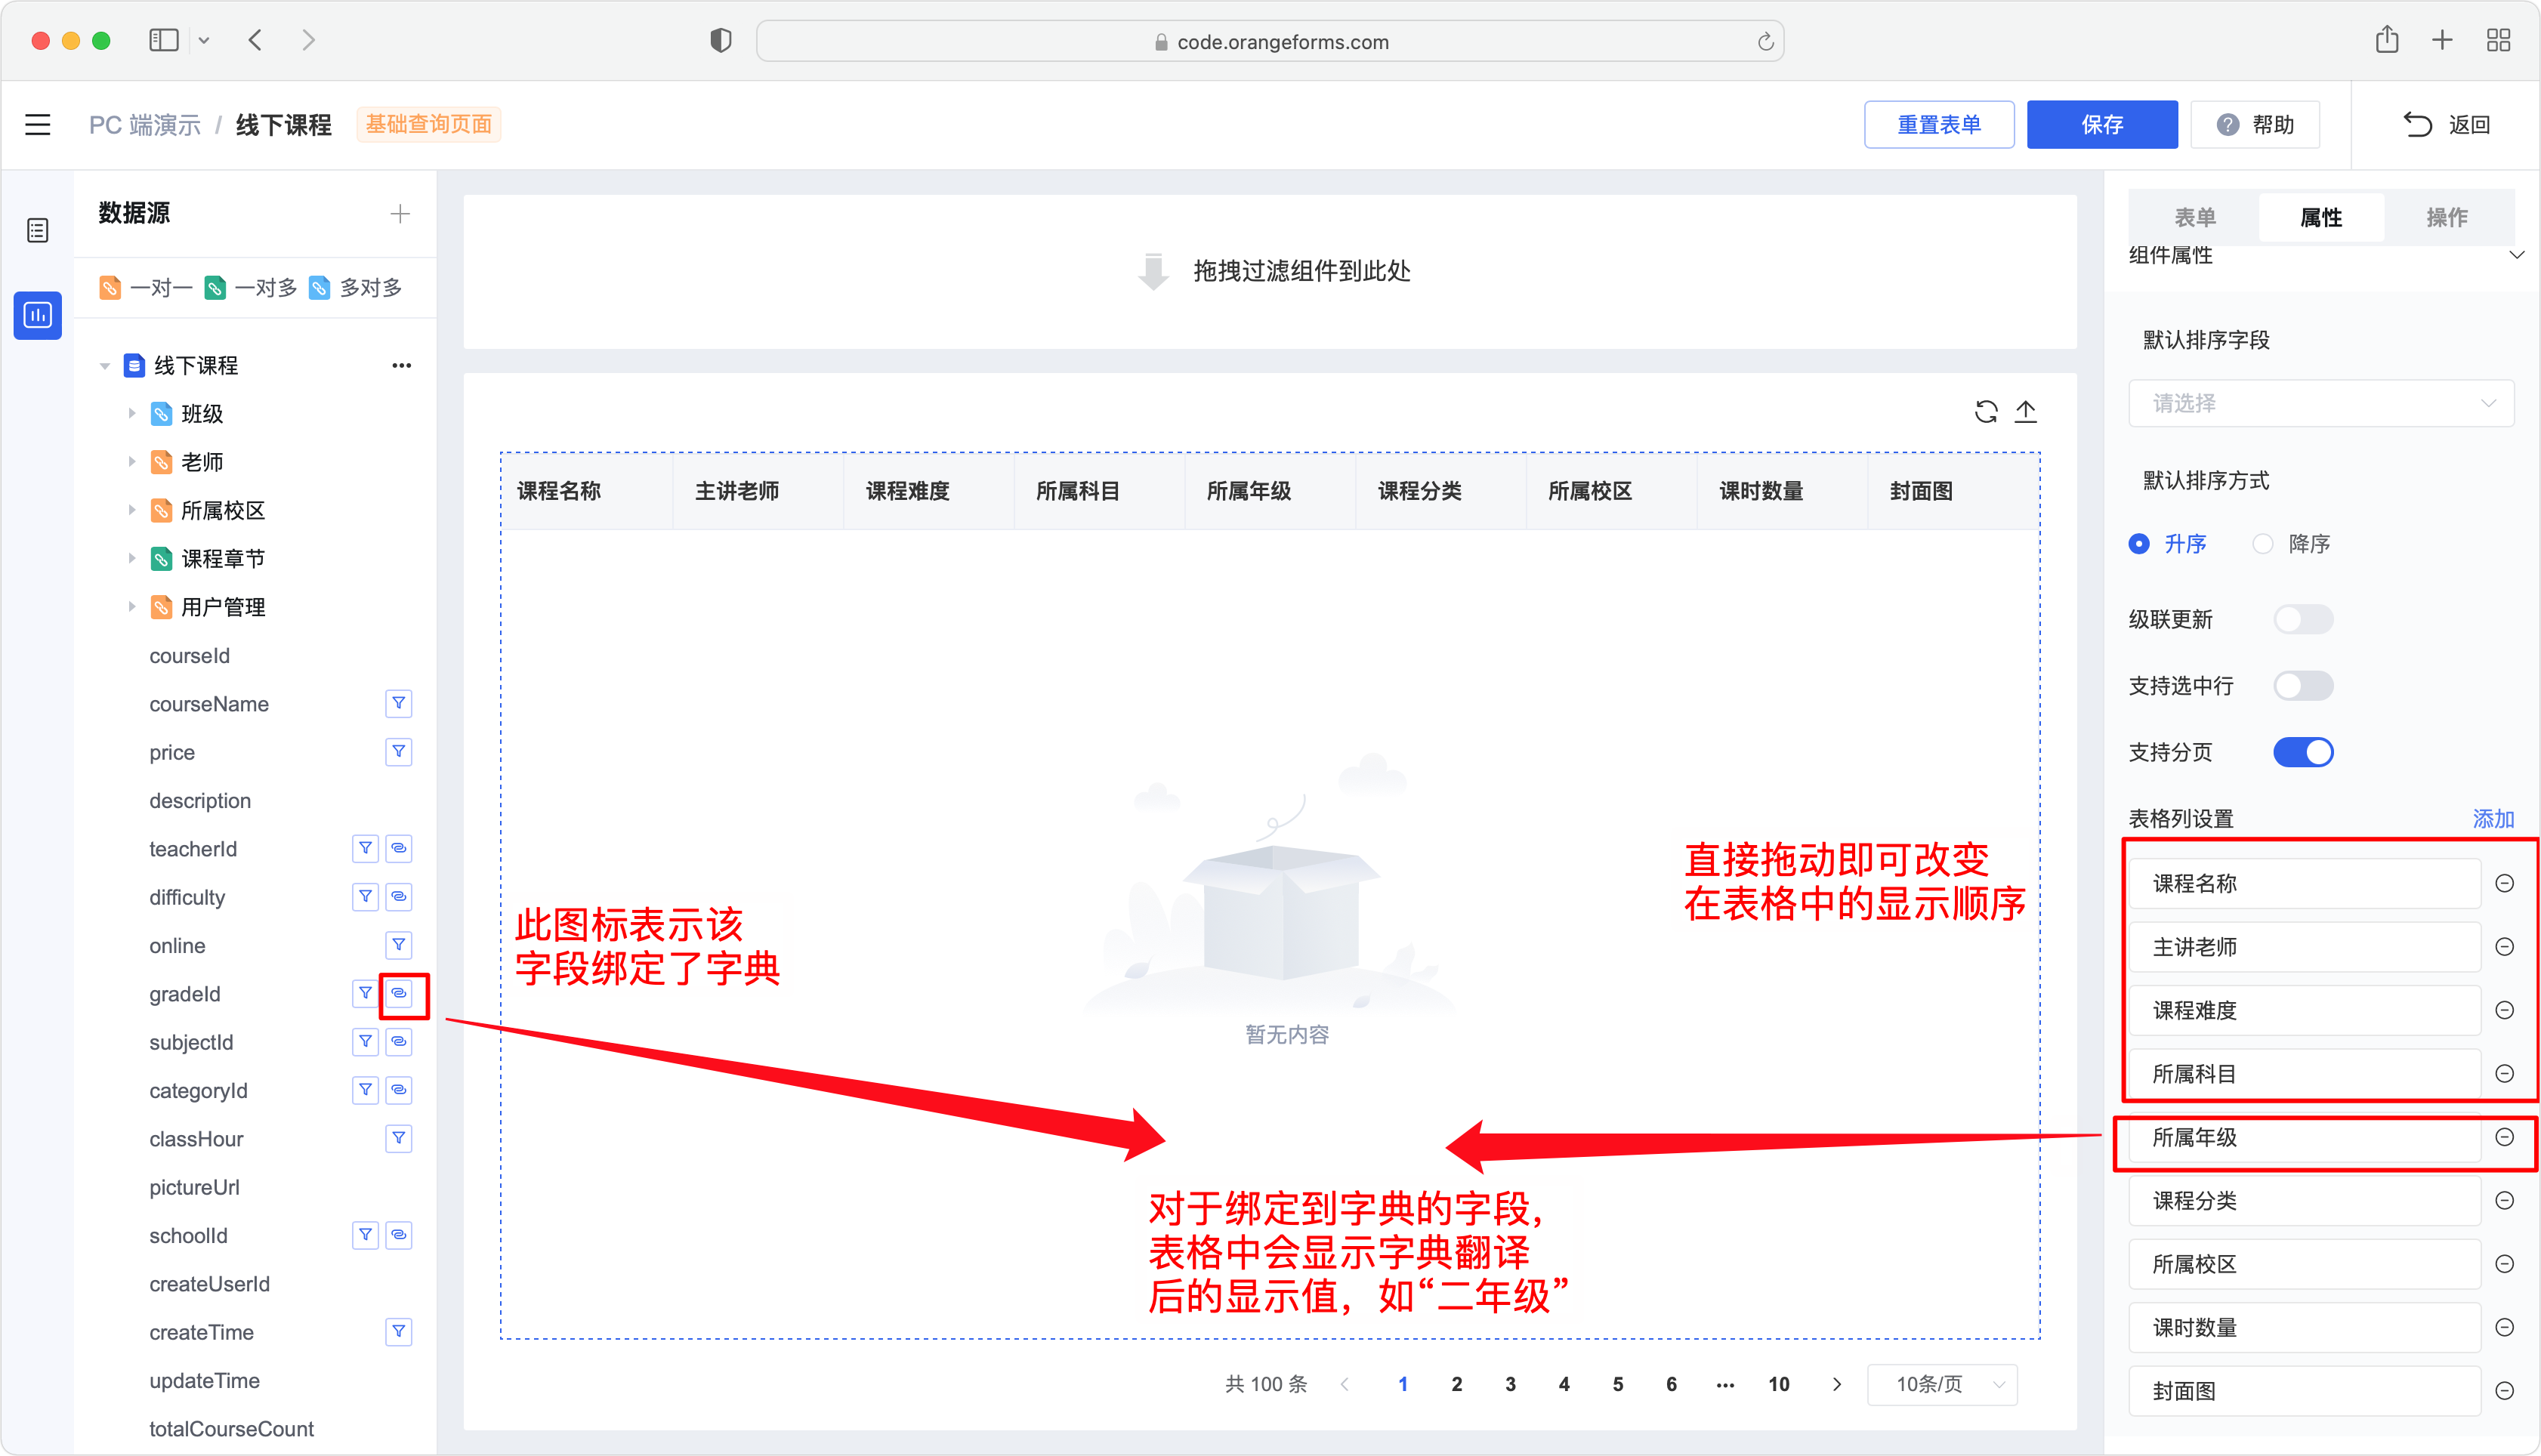The width and height of the screenshot is (2541, 1456).
Task: Click the filter icon beside classHour
Action: click(x=399, y=1138)
